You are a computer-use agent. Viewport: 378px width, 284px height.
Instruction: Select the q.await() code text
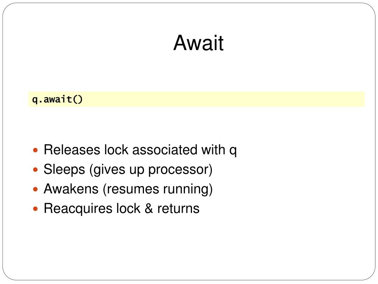[57, 99]
